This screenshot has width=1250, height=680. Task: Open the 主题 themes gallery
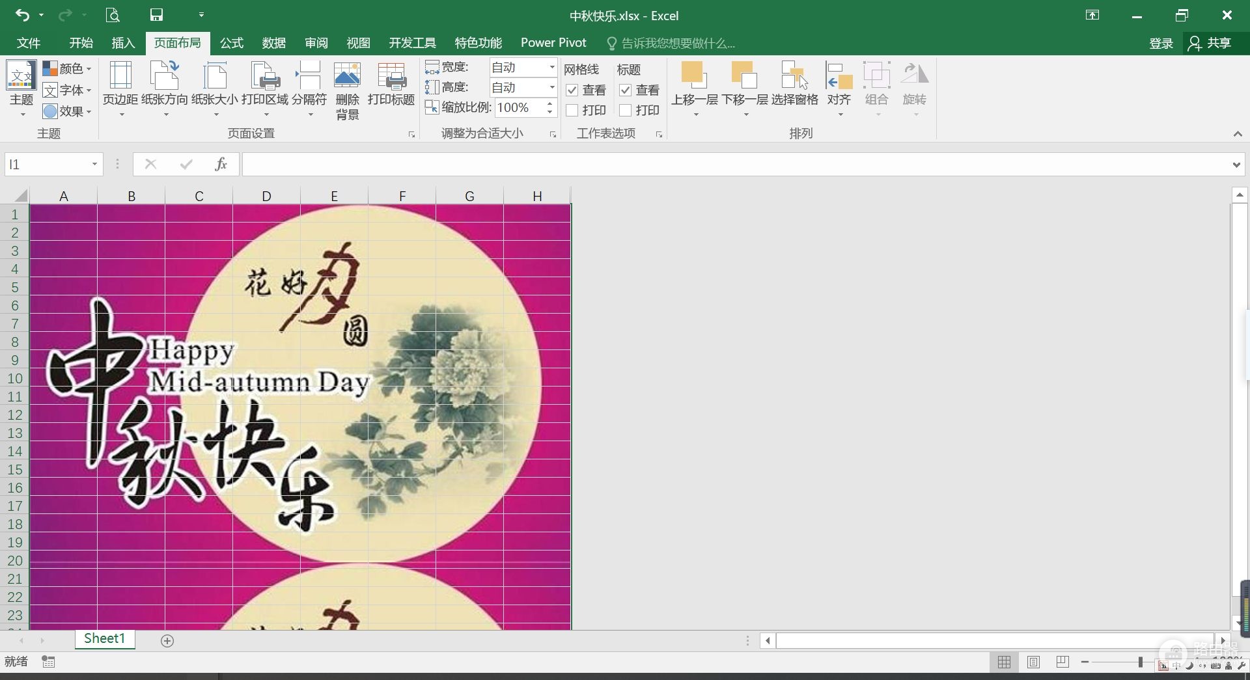(x=21, y=88)
